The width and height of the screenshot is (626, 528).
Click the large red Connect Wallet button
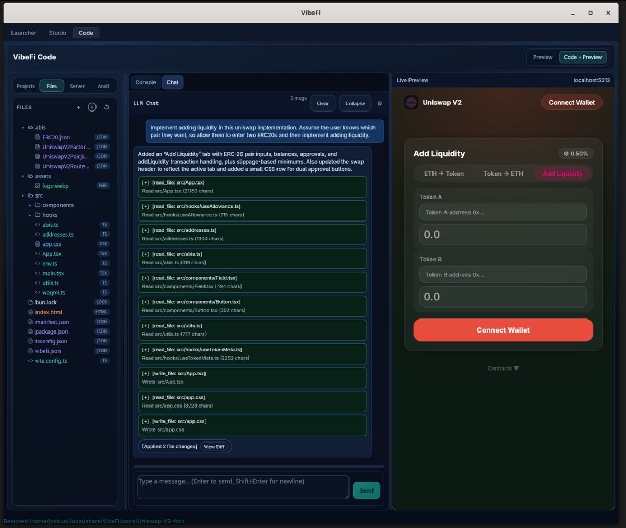(503, 330)
